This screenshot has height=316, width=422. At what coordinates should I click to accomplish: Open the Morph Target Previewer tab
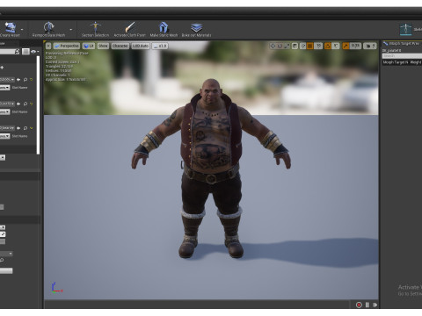coord(402,44)
